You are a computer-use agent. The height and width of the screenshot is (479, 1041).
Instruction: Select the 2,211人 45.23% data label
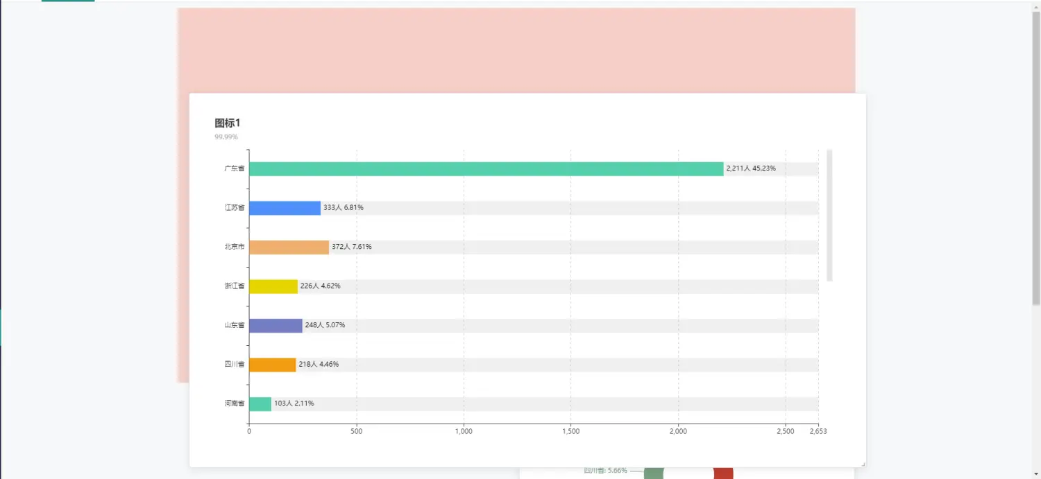[x=751, y=168]
